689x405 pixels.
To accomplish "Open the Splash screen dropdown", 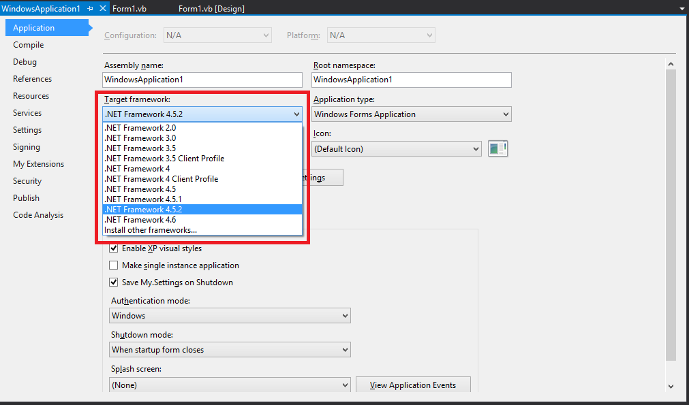I will [230, 385].
